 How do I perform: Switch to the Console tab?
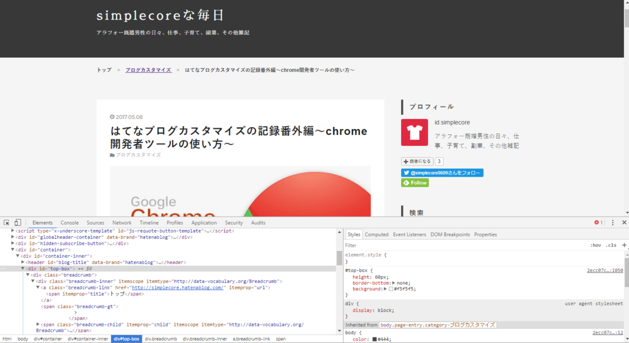click(69, 223)
